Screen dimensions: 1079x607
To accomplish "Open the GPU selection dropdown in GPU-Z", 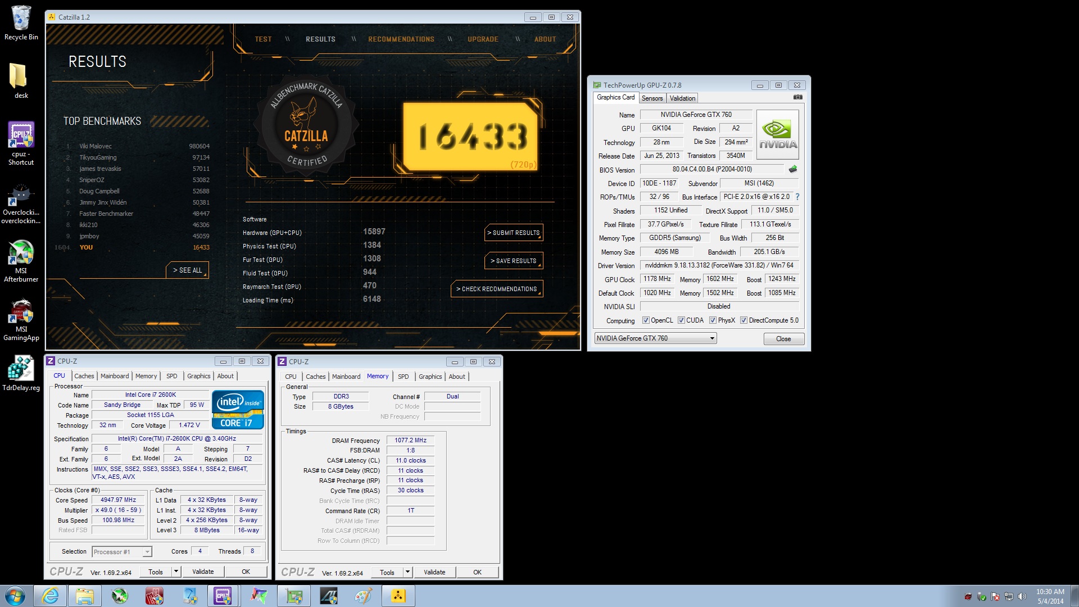I will [x=655, y=338].
